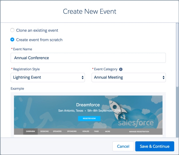Open the Overview tab in example preview
The height and width of the screenshot is (155, 179).
point(30,131)
